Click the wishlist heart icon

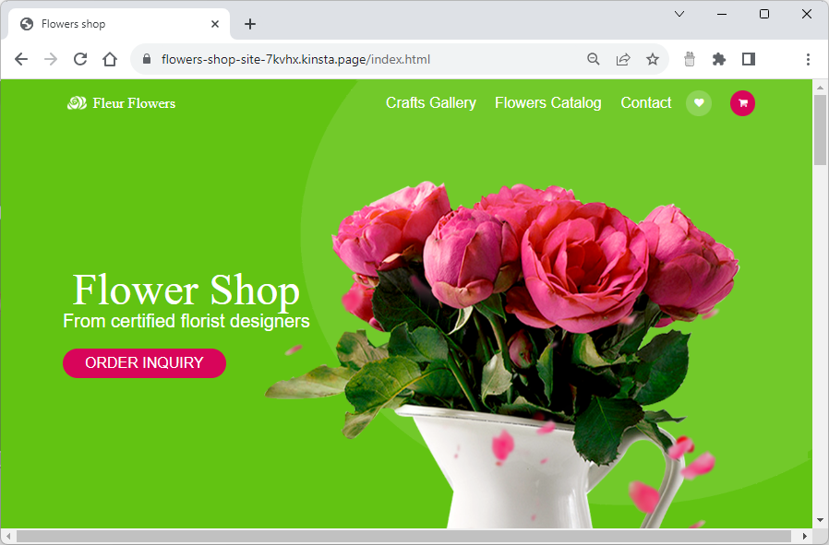pyautogui.click(x=699, y=103)
